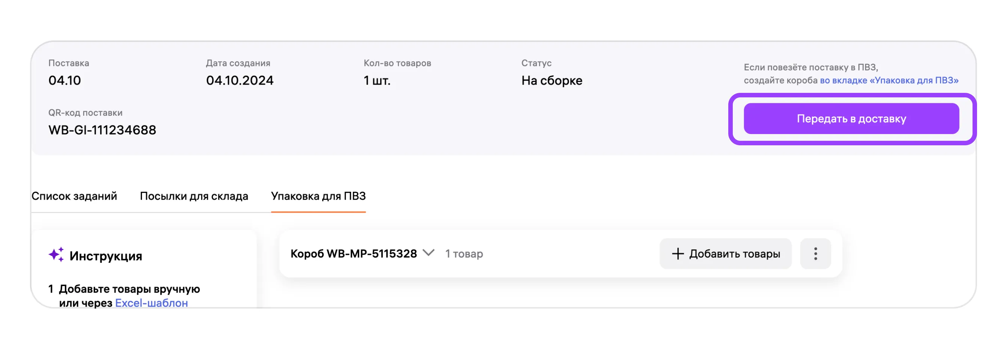Open the «Упаковка для ПВЗ» hint link
This screenshot has height=349, width=1007.
coord(889,80)
